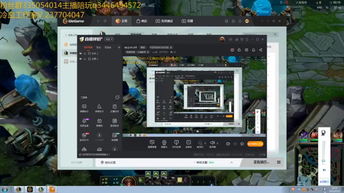Click the WeGame search magnifier icon
Image resolution: width=344 pixels, height=193 pixels.
tap(275, 34)
